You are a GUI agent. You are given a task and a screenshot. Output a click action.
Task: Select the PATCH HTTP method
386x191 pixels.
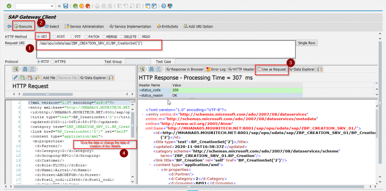pyautogui.click(x=86, y=37)
